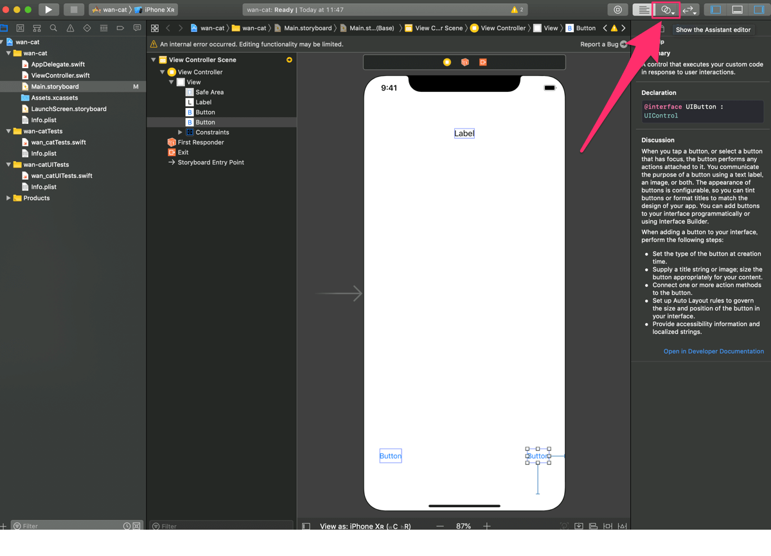
Task: Jump to the previous issue in the jump bar
Action: click(x=605, y=28)
